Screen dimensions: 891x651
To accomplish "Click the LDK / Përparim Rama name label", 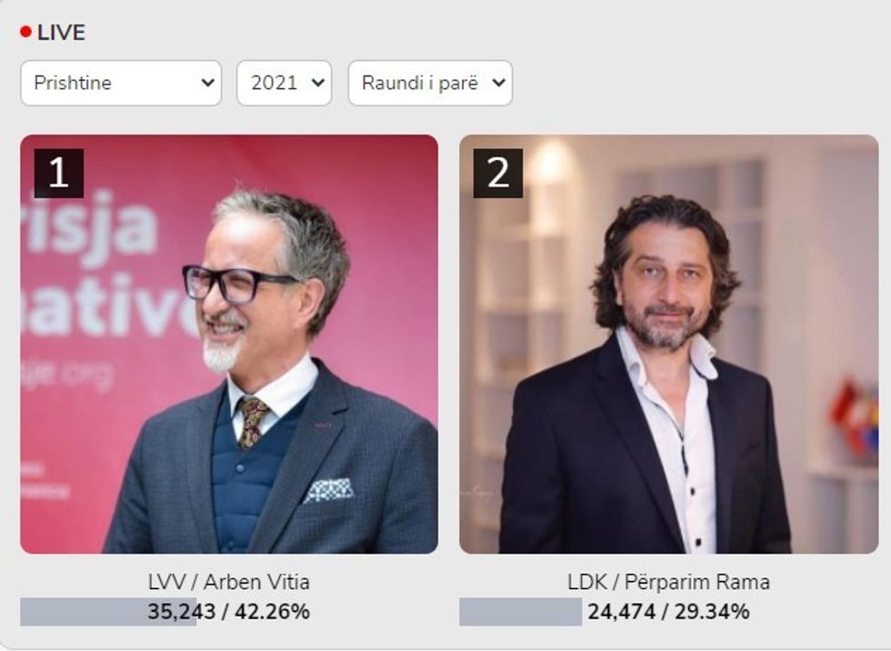I will [669, 582].
